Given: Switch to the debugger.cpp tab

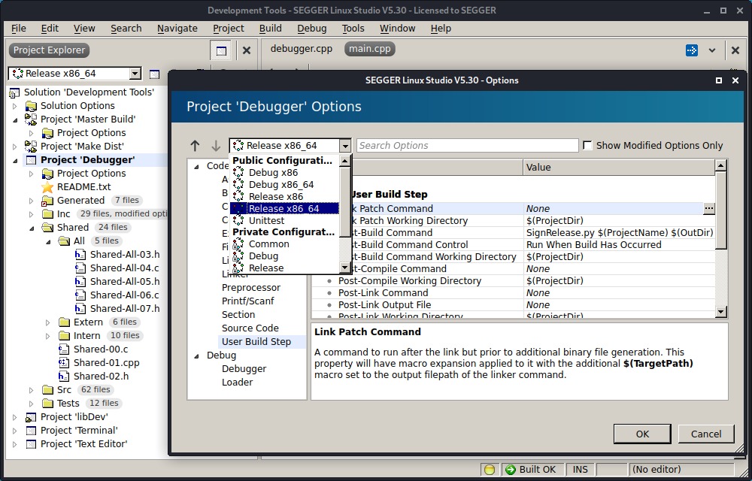Looking at the screenshot, I should [302, 49].
